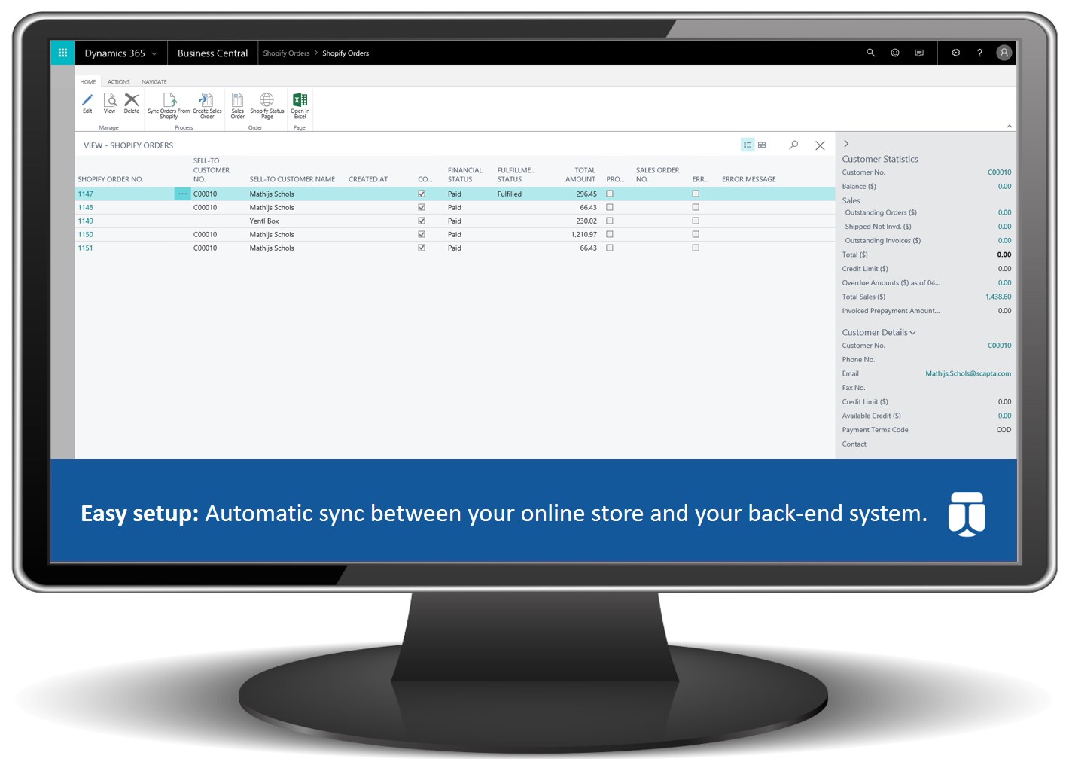Open the row options menu for order 1147
This screenshot has height=759, width=1066.
(182, 194)
